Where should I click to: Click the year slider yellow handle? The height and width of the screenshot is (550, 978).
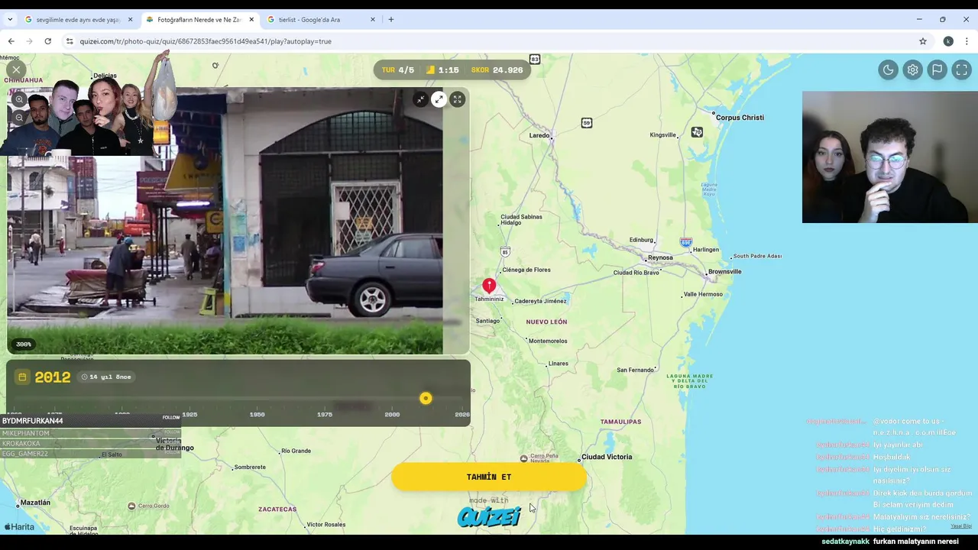[x=426, y=398]
